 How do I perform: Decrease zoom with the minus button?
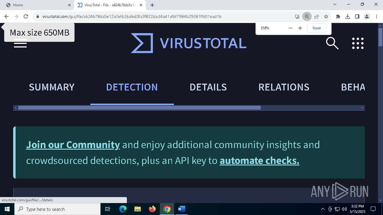pyautogui.click(x=290, y=28)
